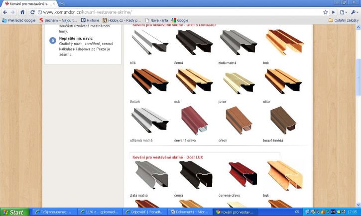Image resolution: width=361 pixels, height=216 pixels.
Task: Select the červené dřevo LUX profile image
Action: (242, 174)
